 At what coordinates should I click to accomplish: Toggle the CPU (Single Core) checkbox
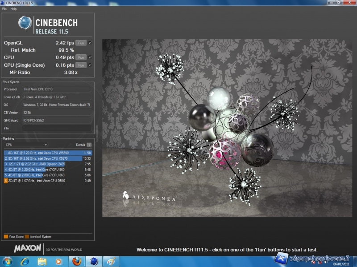(90, 65)
